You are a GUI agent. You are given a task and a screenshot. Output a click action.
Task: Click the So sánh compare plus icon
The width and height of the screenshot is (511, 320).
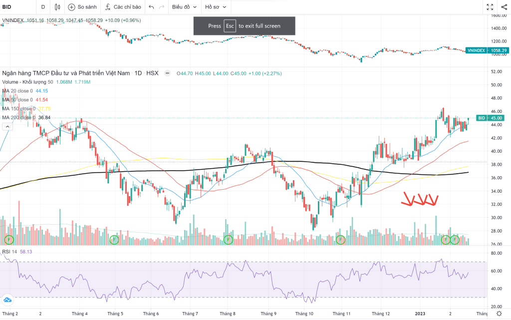71,7
